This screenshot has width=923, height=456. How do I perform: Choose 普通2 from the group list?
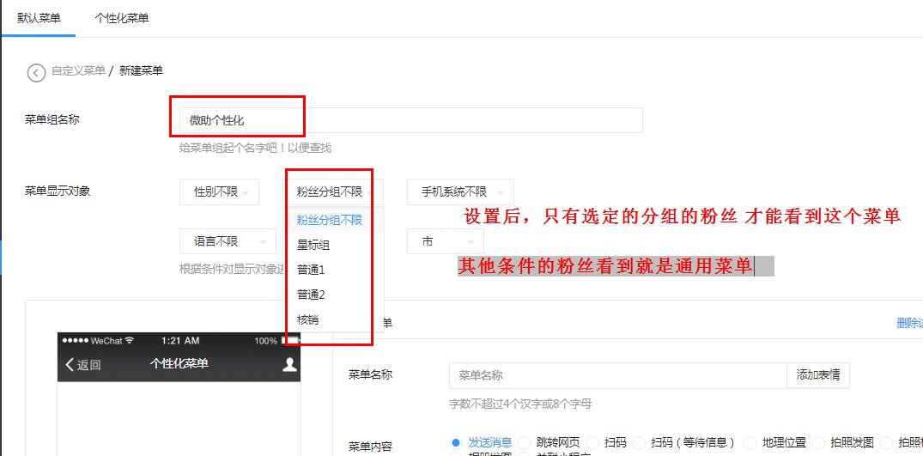334,295
